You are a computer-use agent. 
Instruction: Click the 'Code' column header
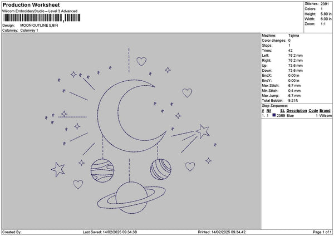[x=313, y=111]
